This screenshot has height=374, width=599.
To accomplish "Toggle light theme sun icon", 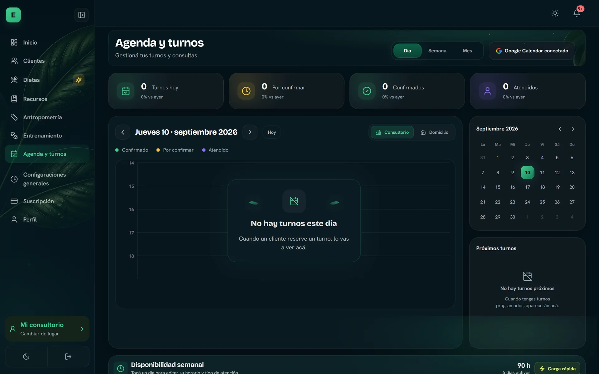I will point(555,13).
